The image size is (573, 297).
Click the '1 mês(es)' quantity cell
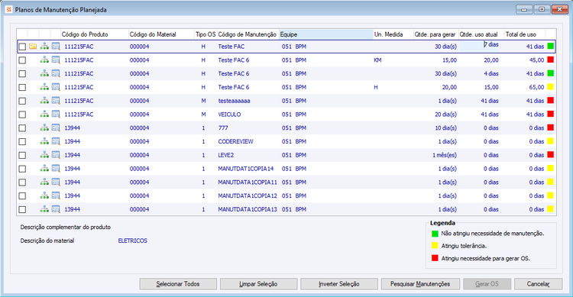[445, 155]
